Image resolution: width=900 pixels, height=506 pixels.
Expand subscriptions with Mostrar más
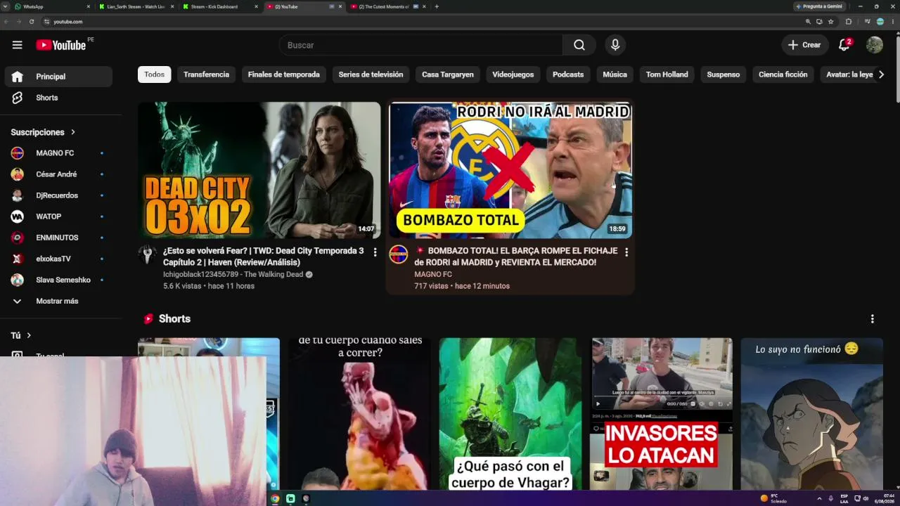point(58,301)
